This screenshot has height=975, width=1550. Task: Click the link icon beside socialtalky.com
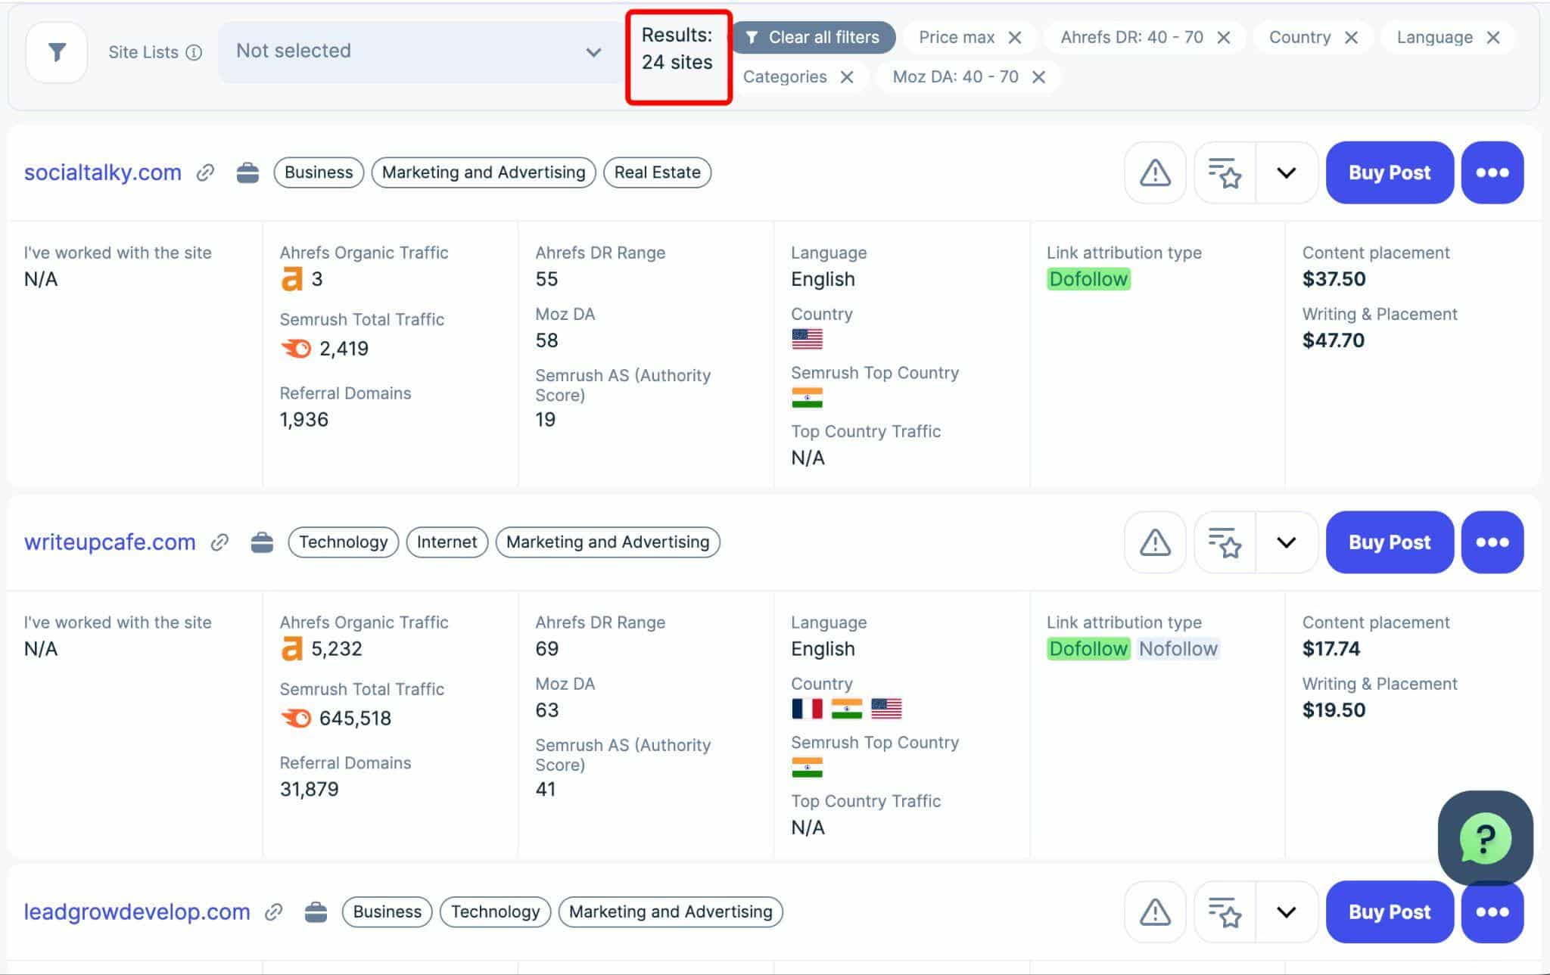point(205,172)
